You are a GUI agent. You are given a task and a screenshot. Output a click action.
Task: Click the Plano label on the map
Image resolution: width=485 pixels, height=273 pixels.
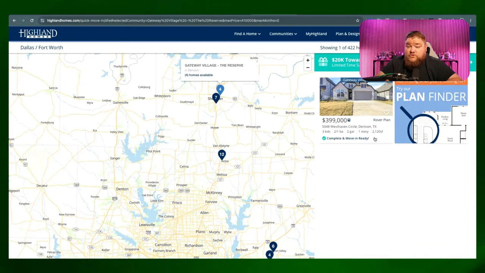pyautogui.click(x=200, y=232)
